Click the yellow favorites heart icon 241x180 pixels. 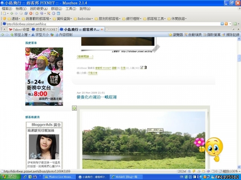(5, 19)
